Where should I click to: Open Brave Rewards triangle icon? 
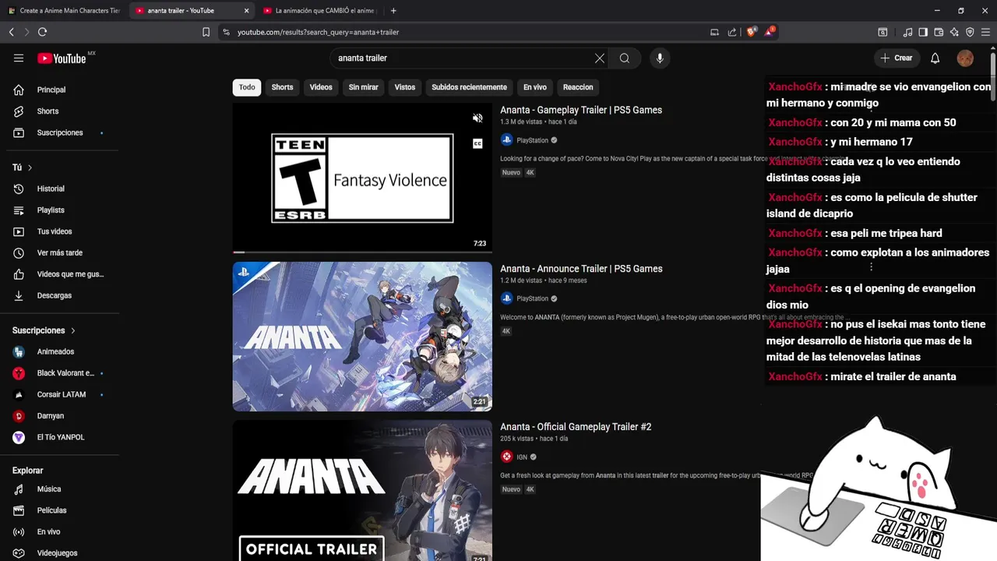pyautogui.click(x=770, y=32)
